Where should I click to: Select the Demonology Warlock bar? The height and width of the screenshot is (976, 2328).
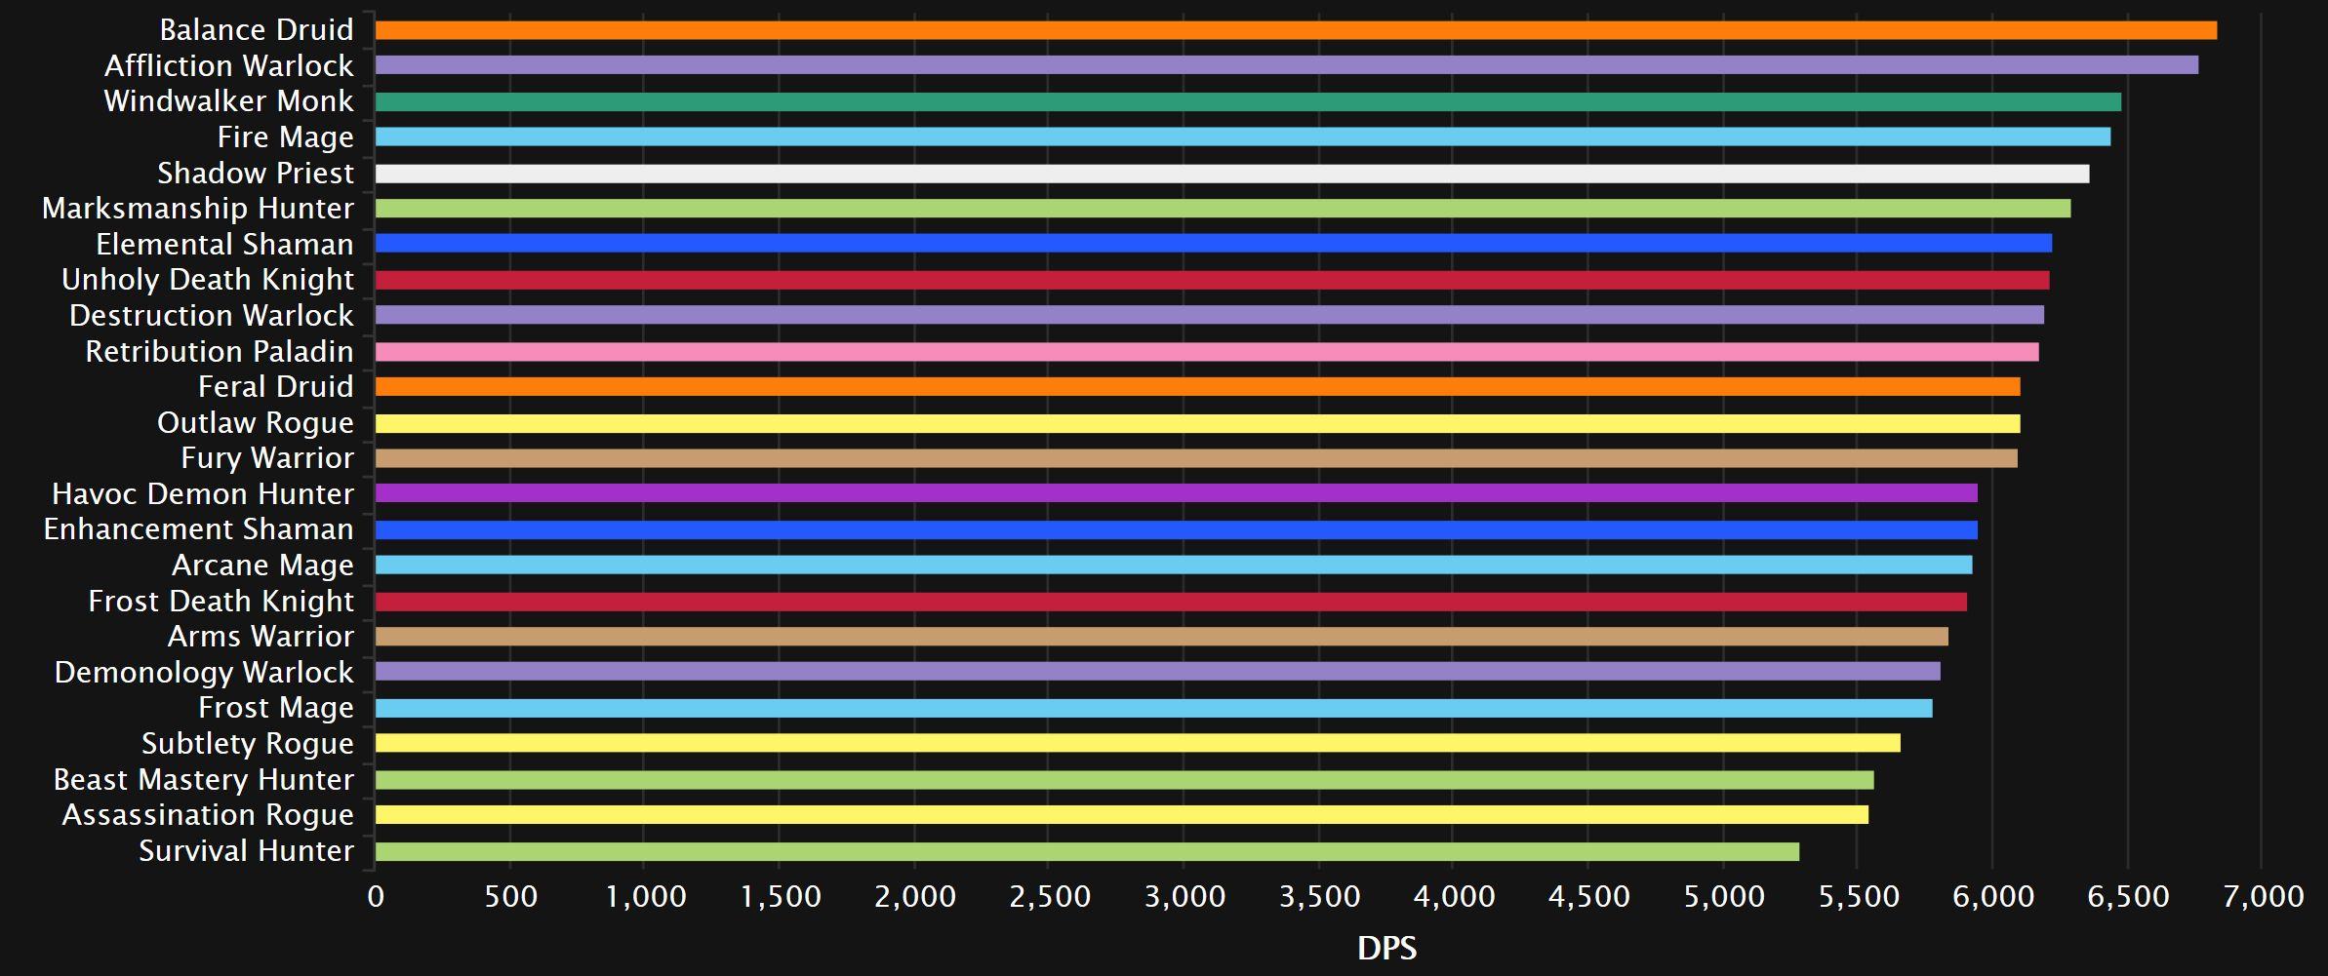coord(1158,672)
